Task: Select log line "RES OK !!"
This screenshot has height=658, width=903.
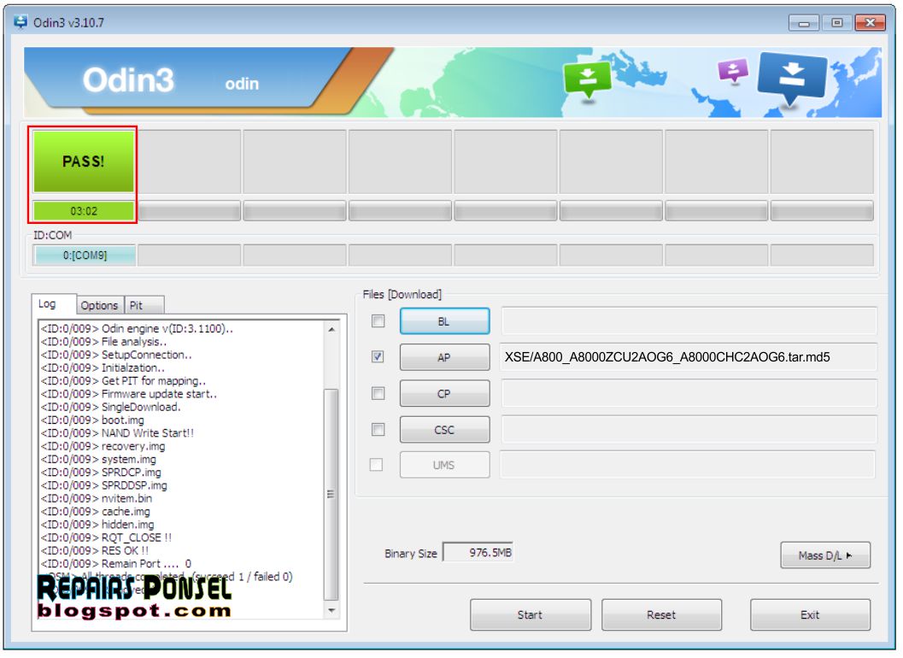Action: (95, 551)
